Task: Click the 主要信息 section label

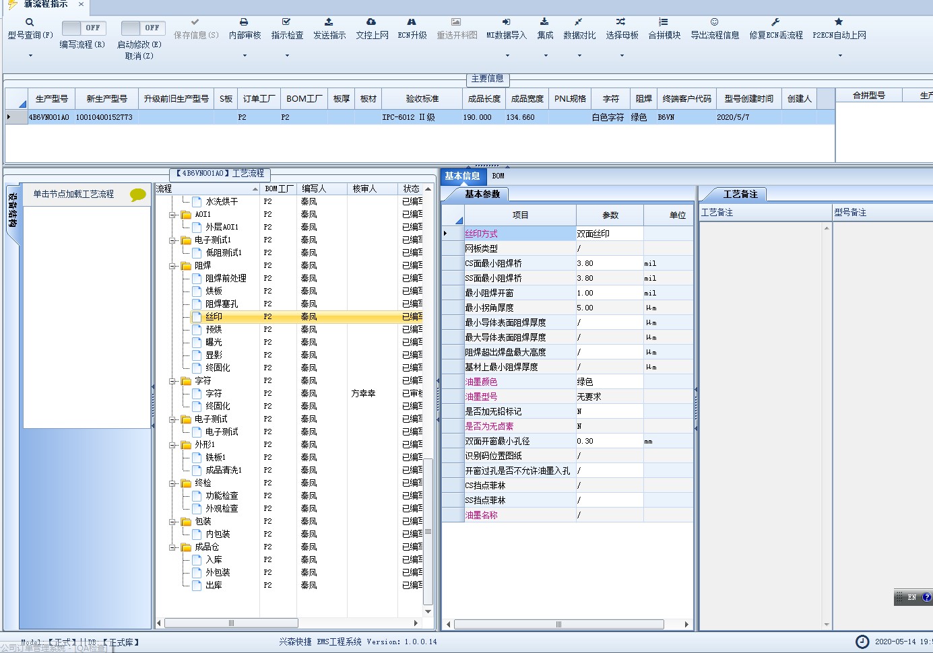Action: (487, 79)
